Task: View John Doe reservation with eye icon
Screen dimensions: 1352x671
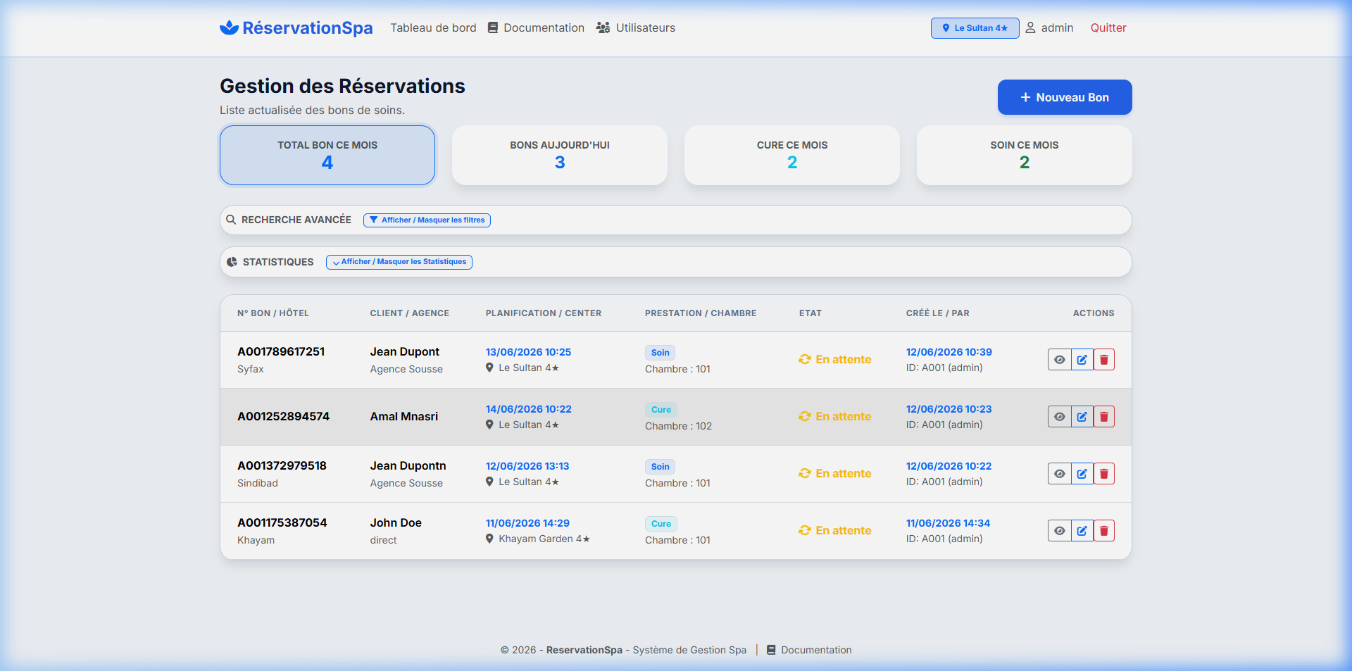Action: pyautogui.click(x=1059, y=531)
